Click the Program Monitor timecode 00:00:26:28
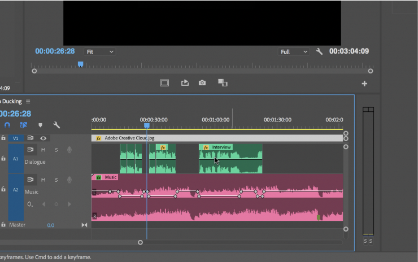418x262 pixels. (55, 51)
